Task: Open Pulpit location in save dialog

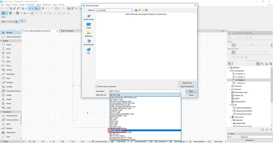Action: point(89,26)
